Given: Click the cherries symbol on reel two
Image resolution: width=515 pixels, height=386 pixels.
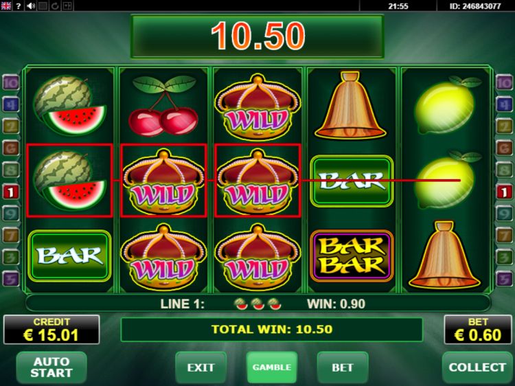Looking at the screenshot, I should (163, 105).
